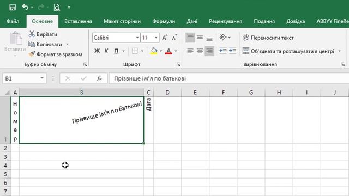This screenshot has width=349, height=196.
Task: Expand the Копіювати options arrow
Action: 67,44
